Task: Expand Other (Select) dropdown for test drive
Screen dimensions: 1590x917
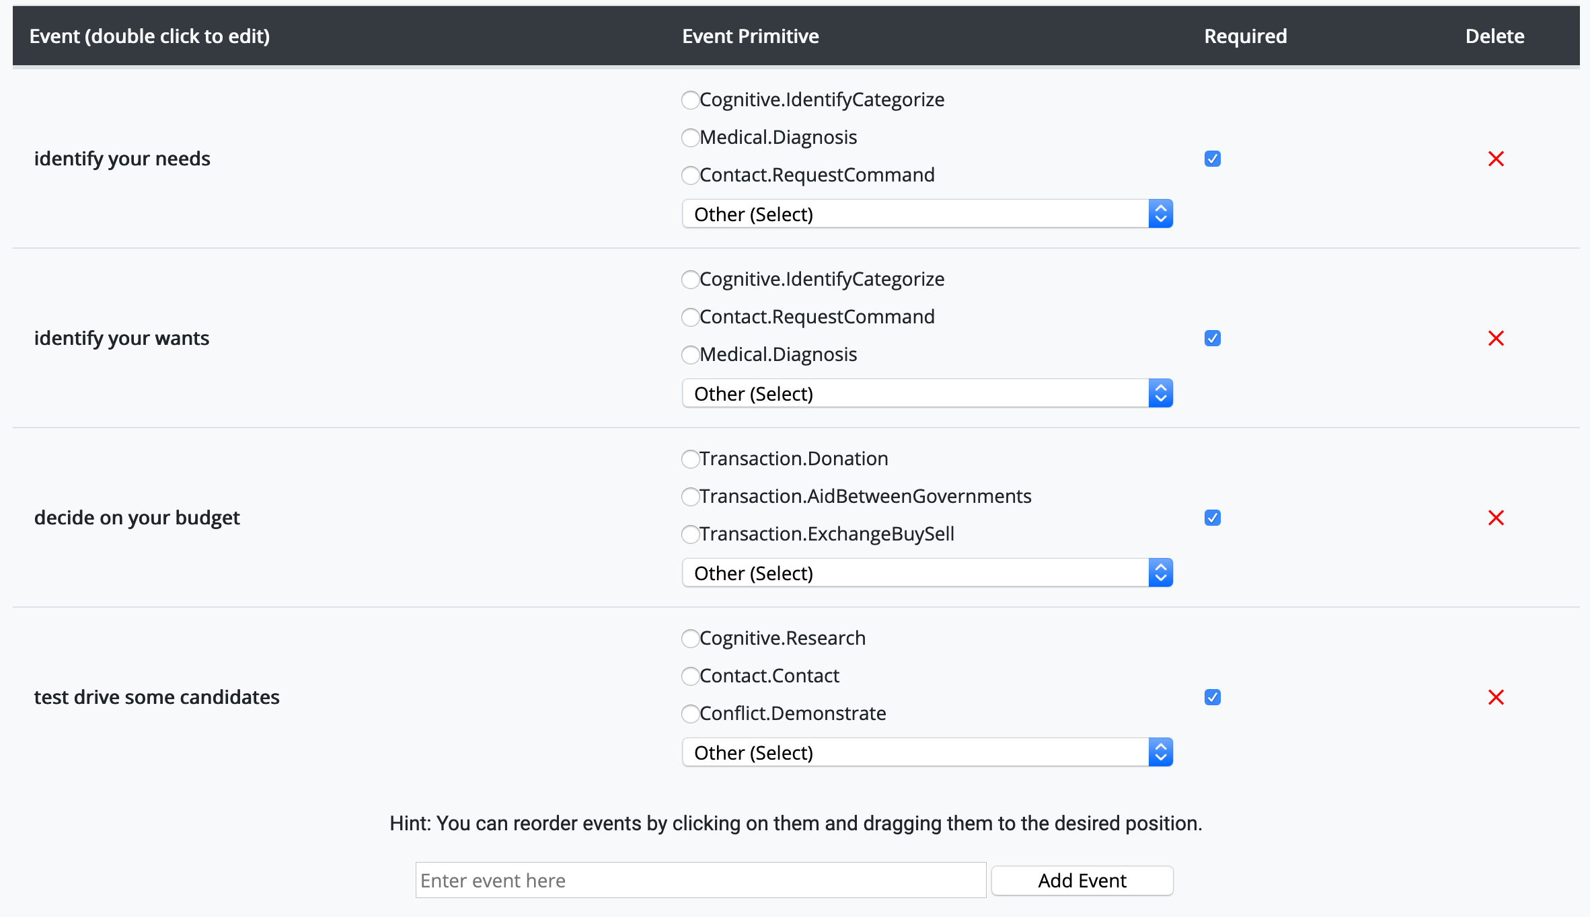Action: point(927,752)
